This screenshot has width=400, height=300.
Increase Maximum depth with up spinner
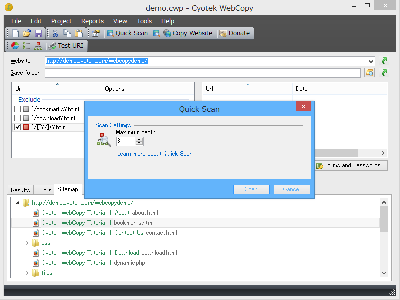[139, 139]
